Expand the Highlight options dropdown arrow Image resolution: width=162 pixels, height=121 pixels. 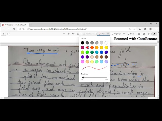pos(124,34)
